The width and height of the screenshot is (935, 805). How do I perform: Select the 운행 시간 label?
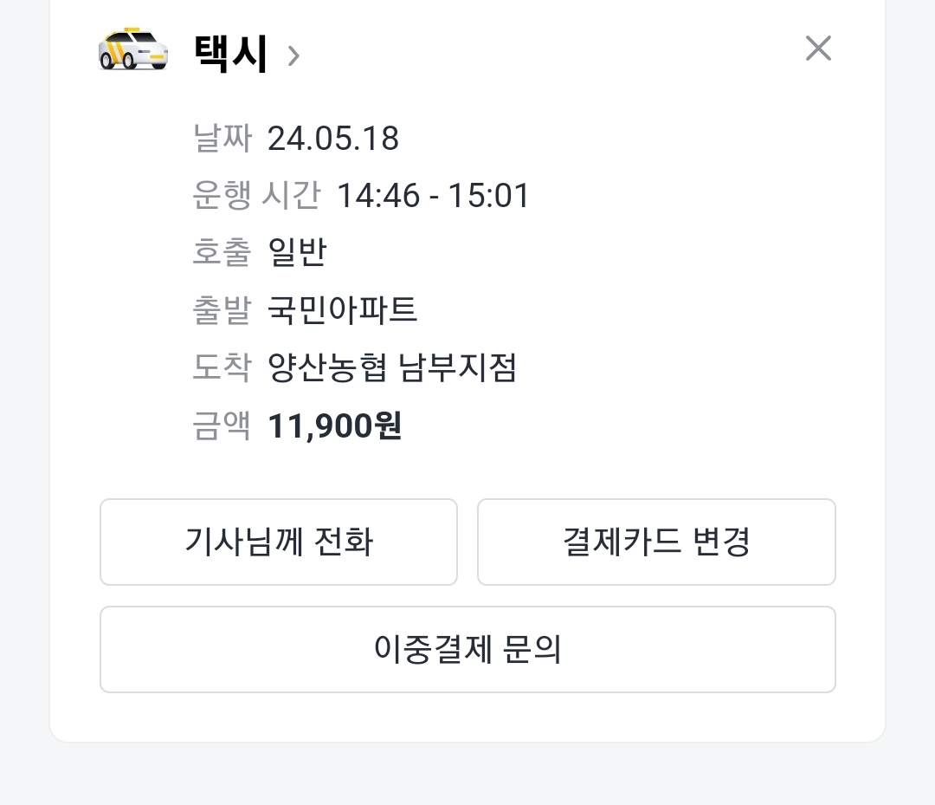[x=256, y=196]
